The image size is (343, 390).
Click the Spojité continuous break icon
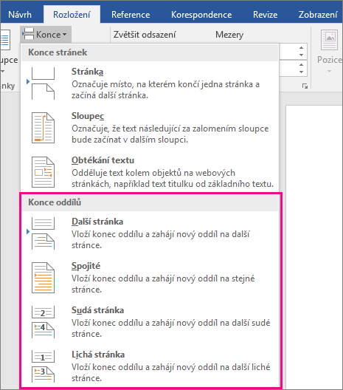pyautogui.click(x=43, y=278)
